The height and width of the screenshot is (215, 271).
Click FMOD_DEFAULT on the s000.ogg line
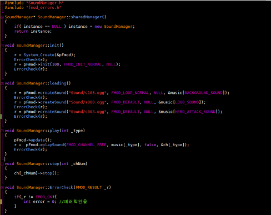(x=126, y=102)
